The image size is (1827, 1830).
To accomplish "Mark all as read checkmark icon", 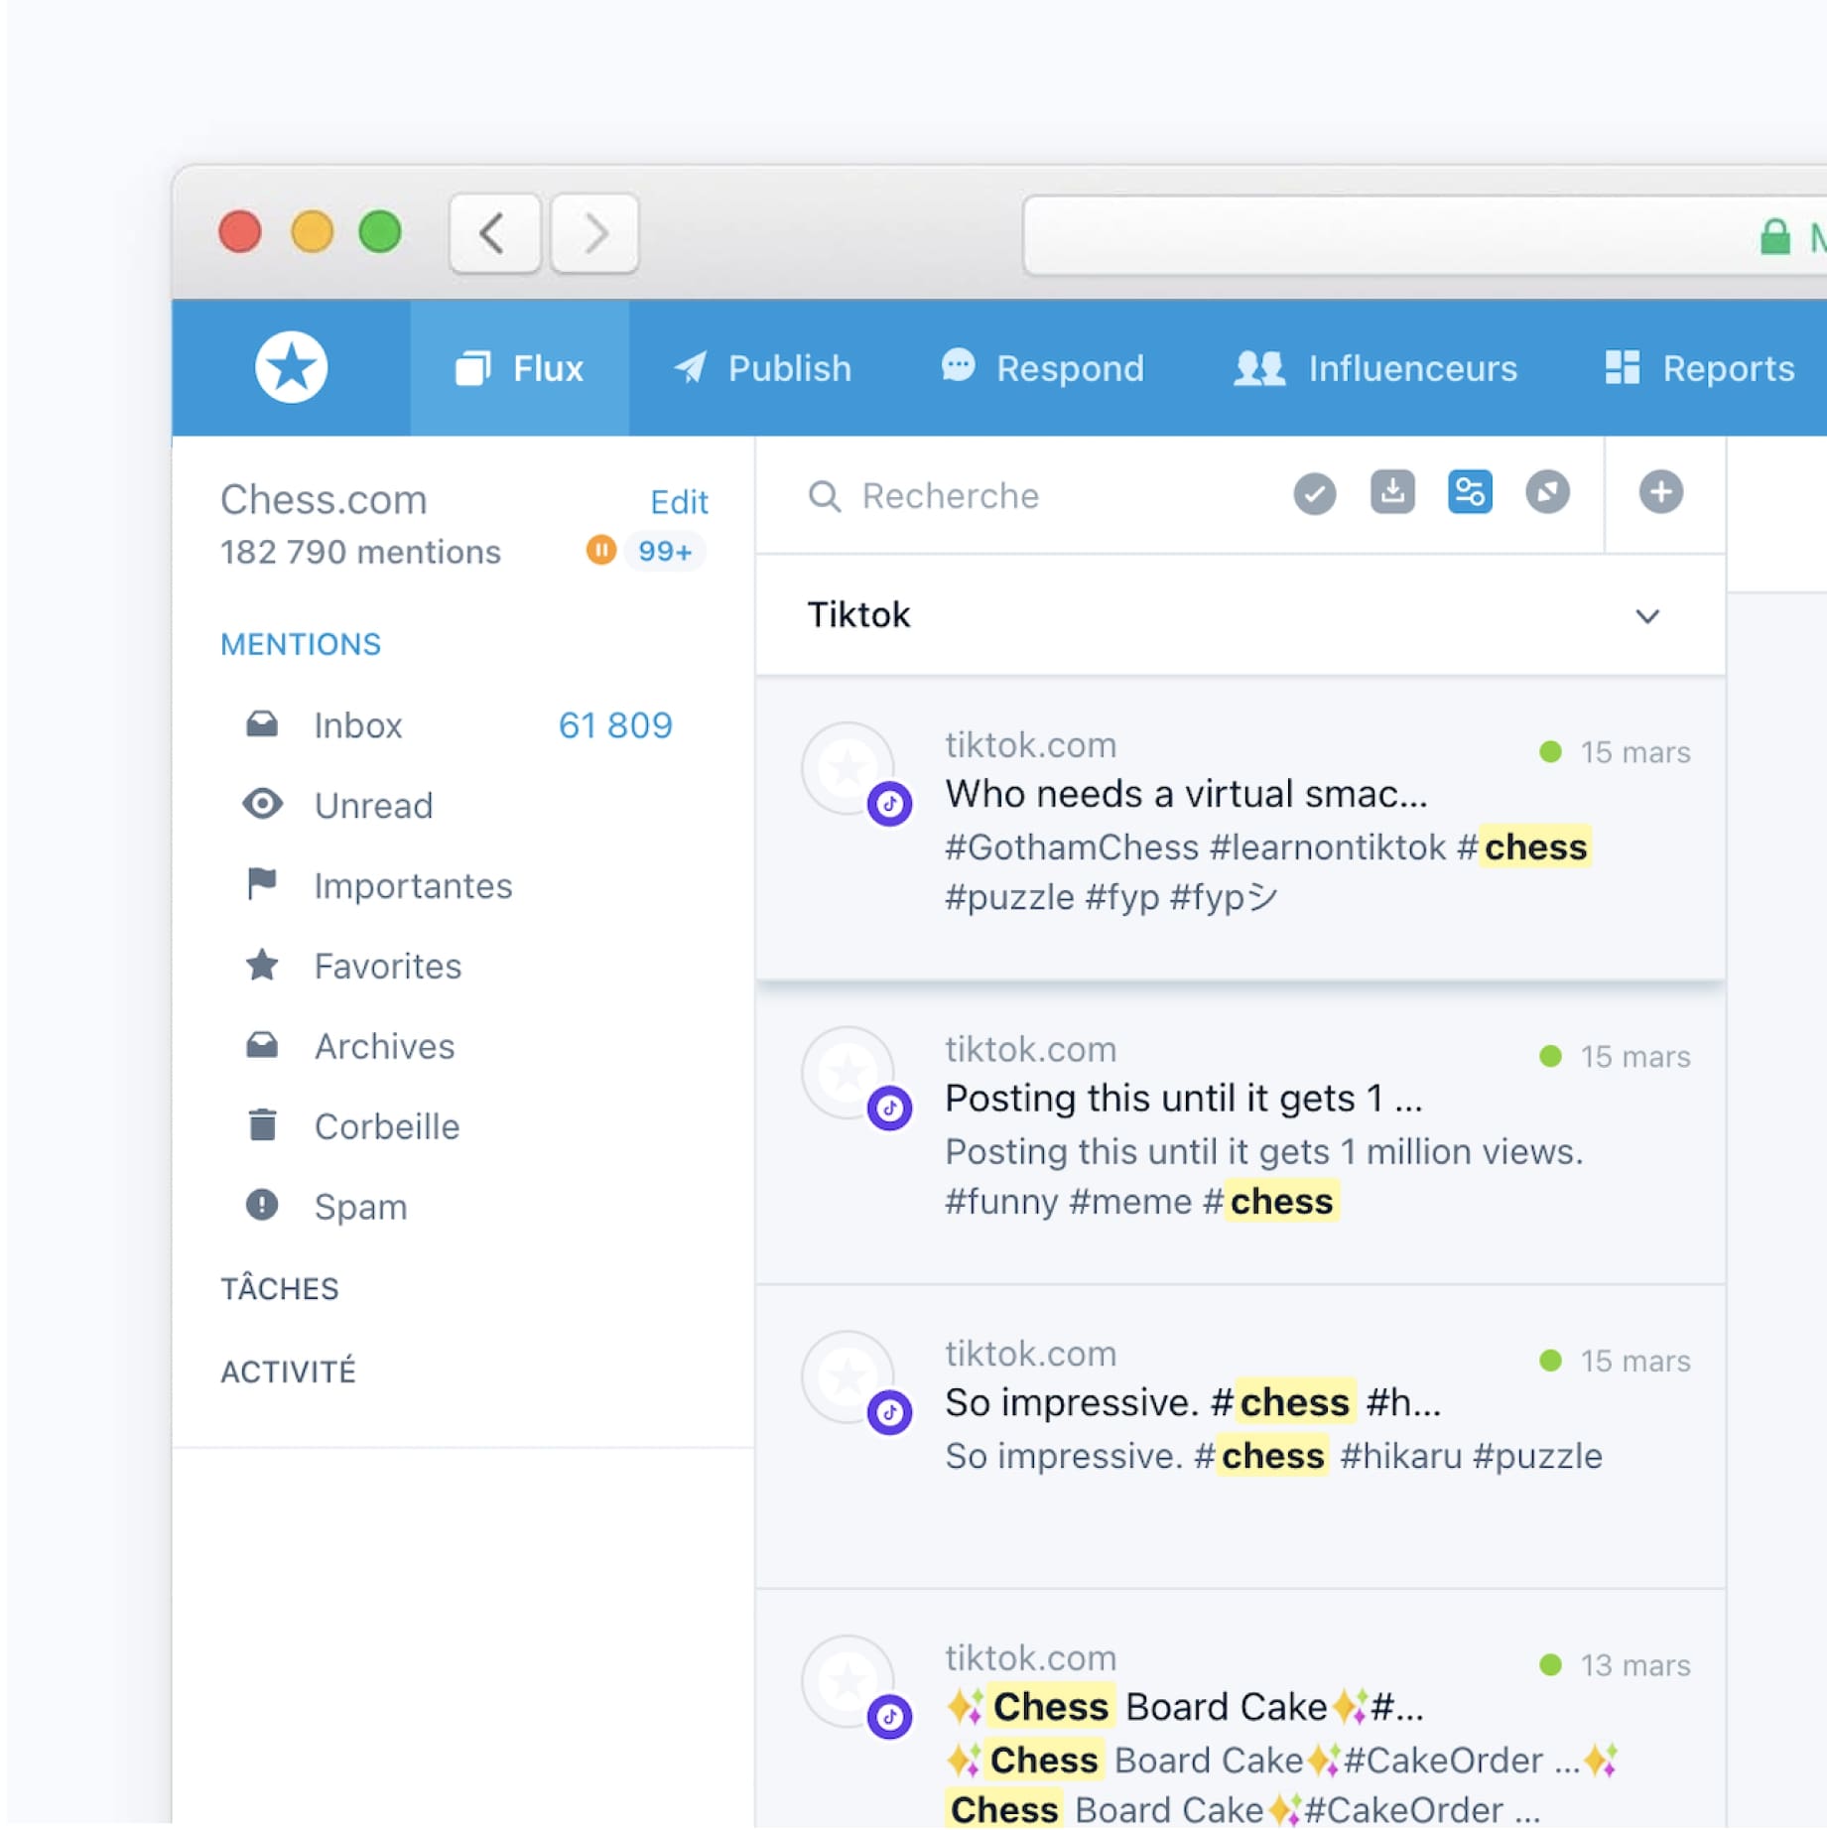I will click(1315, 493).
